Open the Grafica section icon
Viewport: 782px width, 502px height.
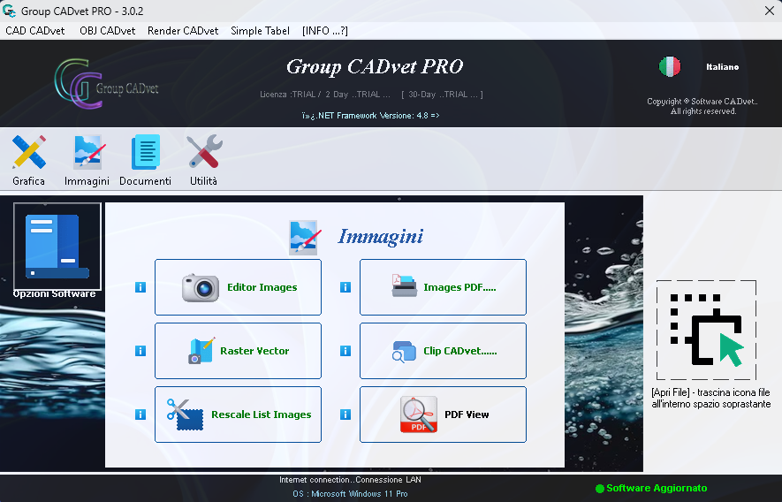click(29, 152)
